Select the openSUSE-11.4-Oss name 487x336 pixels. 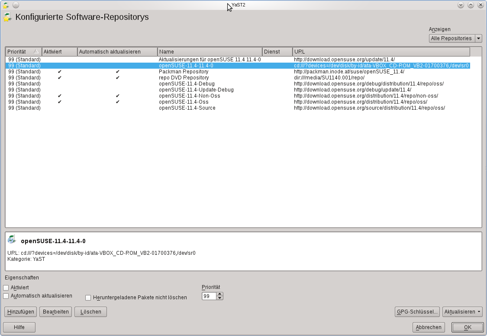pos(184,102)
